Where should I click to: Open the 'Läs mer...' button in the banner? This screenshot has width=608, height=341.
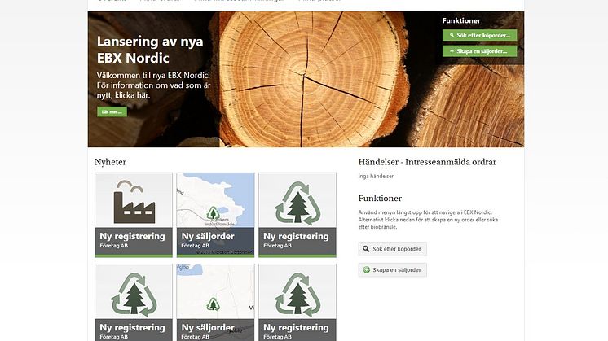(112, 111)
